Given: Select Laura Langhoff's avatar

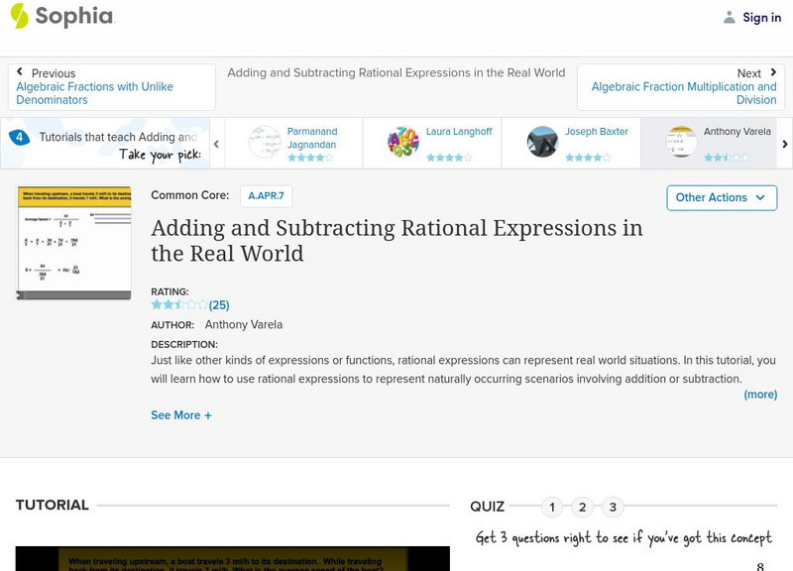Looking at the screenshot, I should (403, 142).
